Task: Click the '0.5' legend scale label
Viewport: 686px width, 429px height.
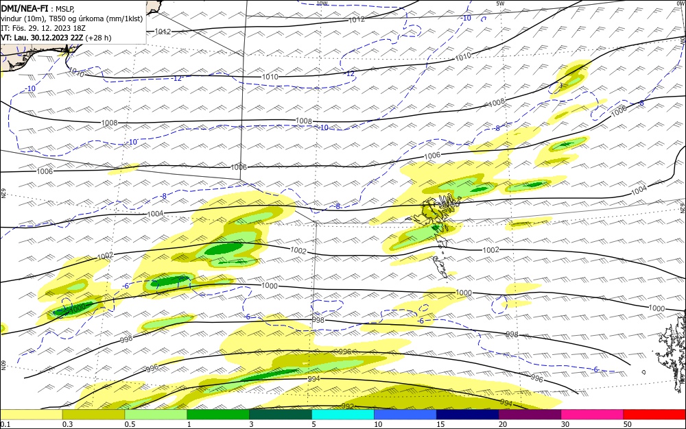Action: pyautogui.click(x=130, y=424)
